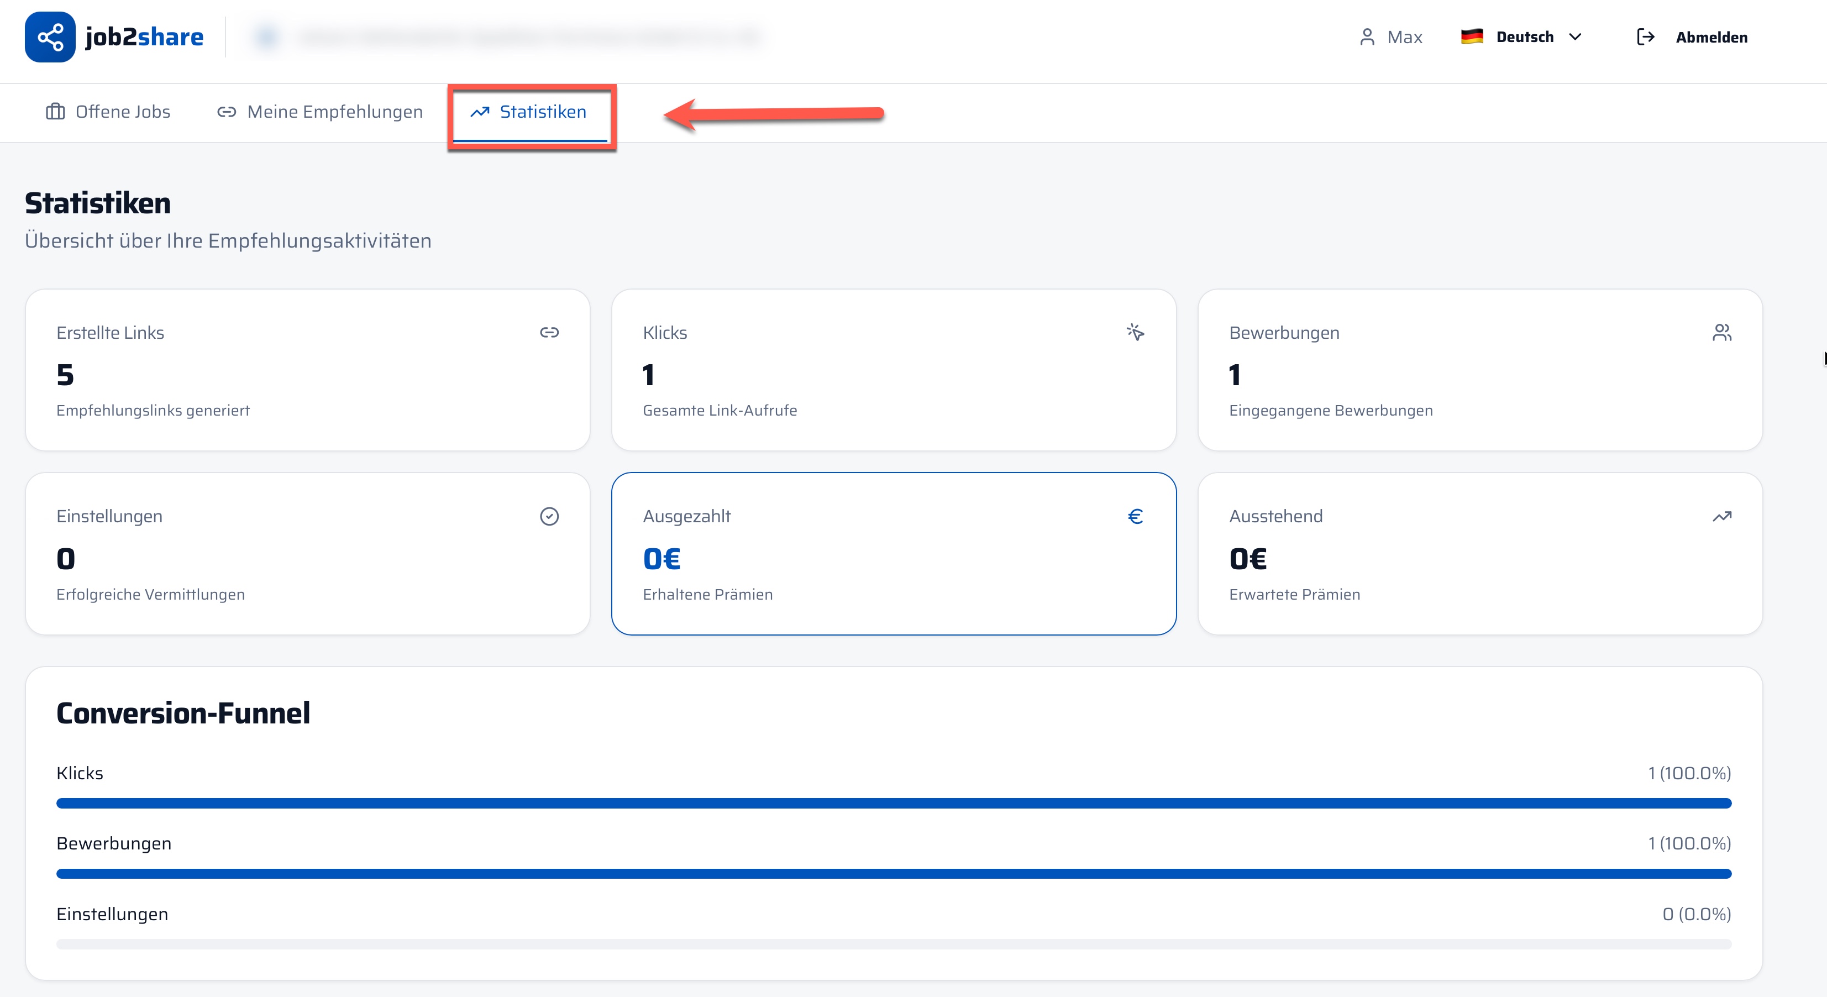Click the cursor icon in Klicks card

click(x=1136, y=333)
